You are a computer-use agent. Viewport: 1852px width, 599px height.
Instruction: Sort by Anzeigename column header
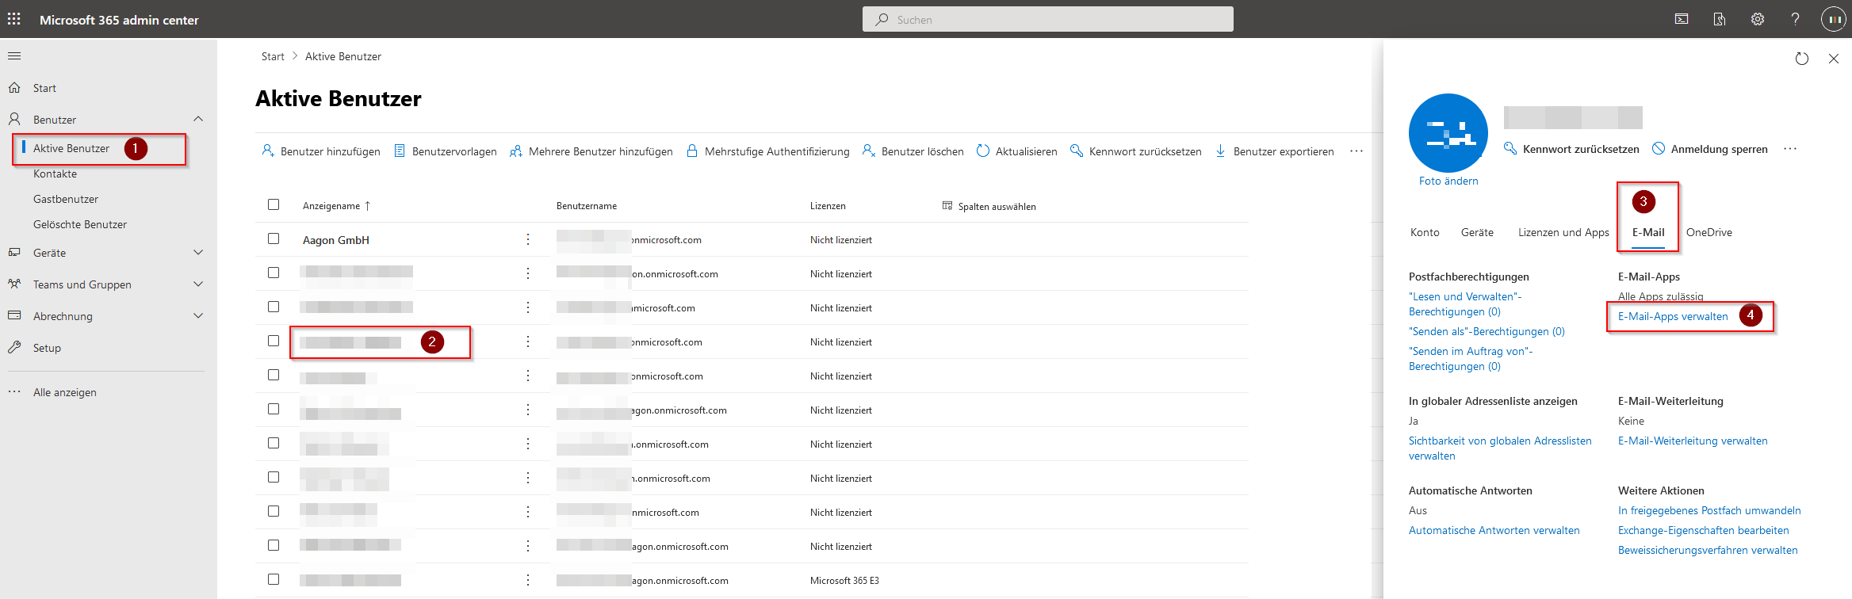[331, 206]
